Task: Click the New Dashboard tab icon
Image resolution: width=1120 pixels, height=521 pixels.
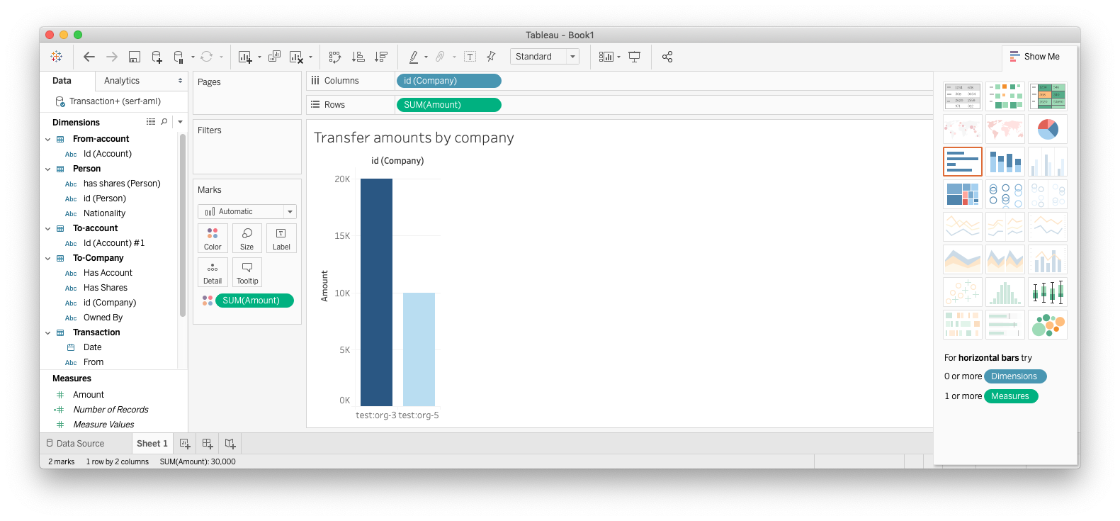Action: [x=208, y=444]
